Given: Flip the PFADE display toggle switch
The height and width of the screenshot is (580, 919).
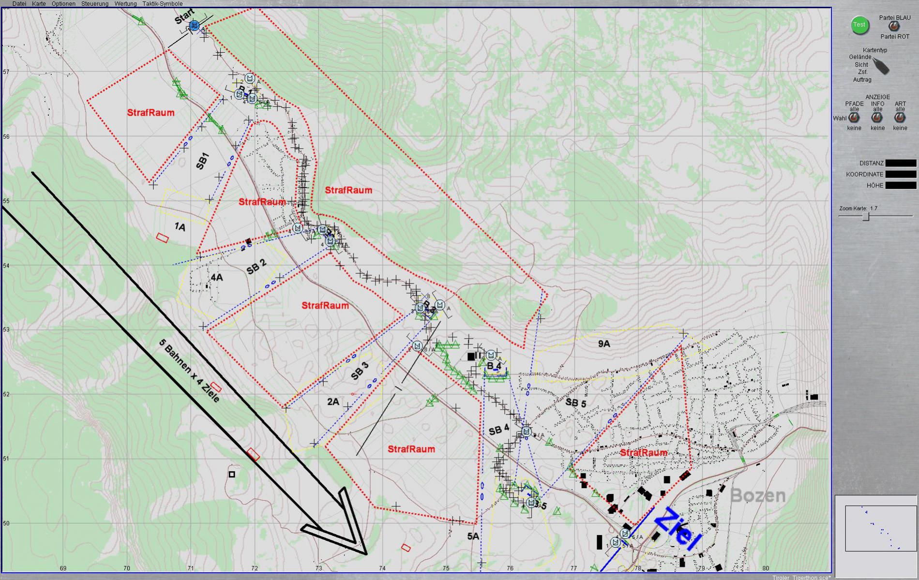Looking at the screenshot, I should pos(854,118).
